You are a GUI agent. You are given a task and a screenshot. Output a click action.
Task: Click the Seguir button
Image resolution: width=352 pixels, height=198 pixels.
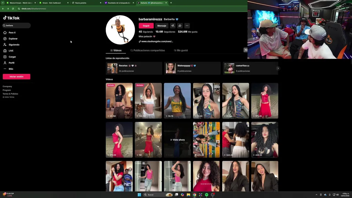click(146, 26)
